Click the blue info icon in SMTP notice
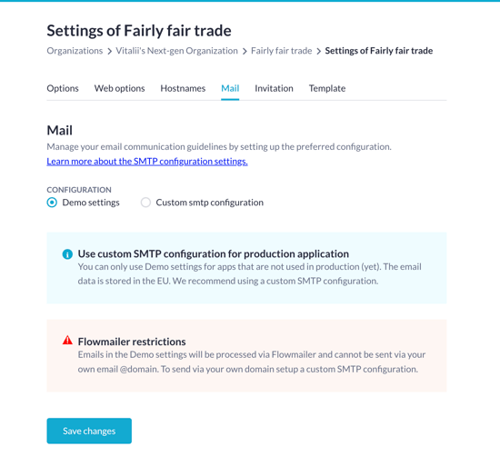Viewport: 500px width, 476px height. (67, 254)
